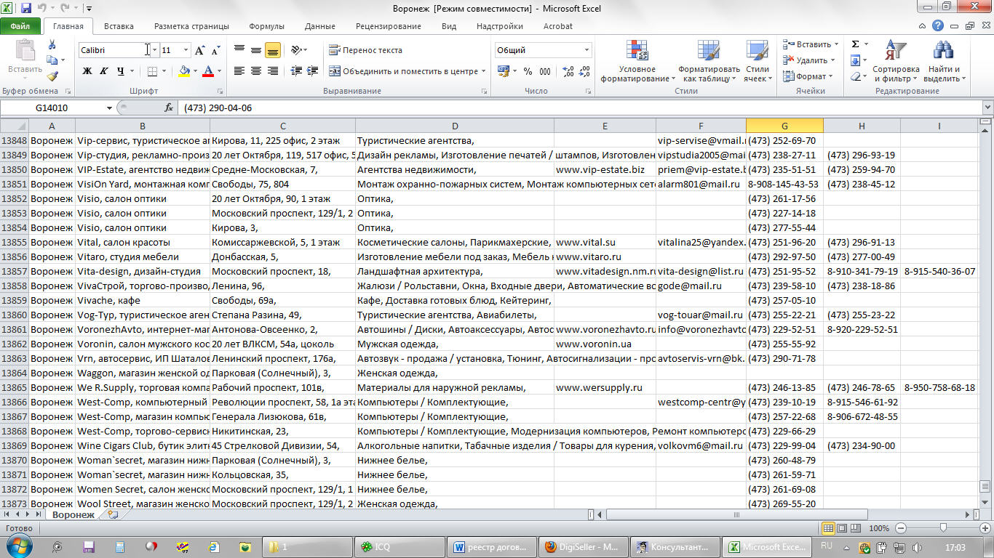Open the Файл tab
Viewport: 994px width, 558px height.
(x=20, y=26)
